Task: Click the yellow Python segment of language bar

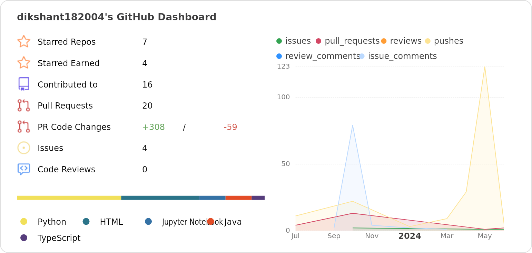Action: tap(69, 198)
